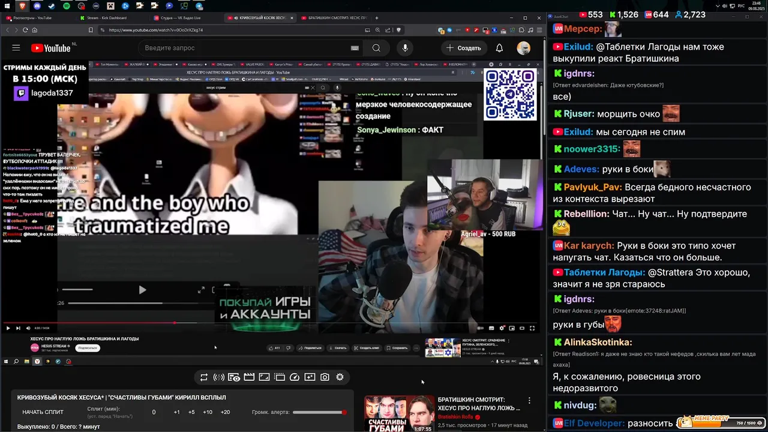Open the YouTube guide hamburger menu
The height and width of the screenshot is (432, 768).
[x=16, y=48]
